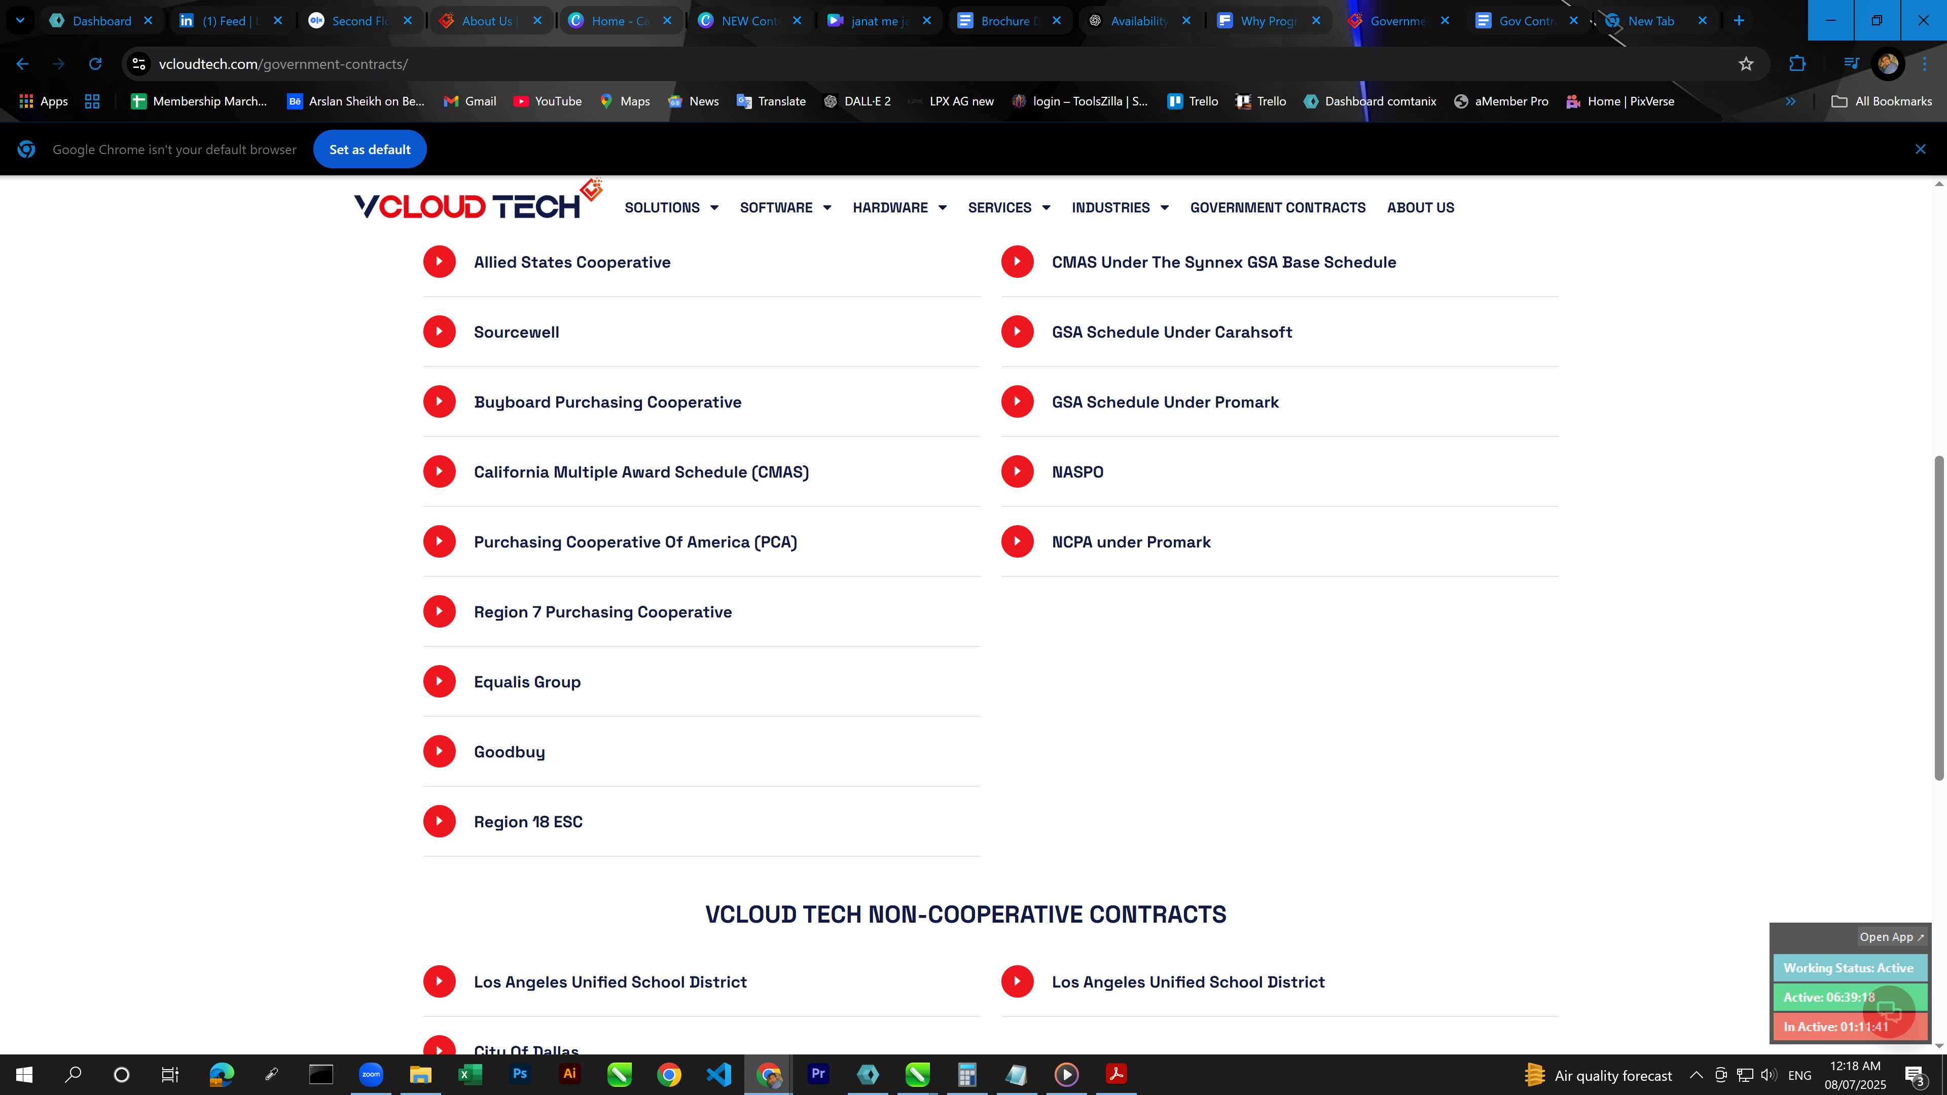Click the red arrow icon beside Sourcewell
Viewport: 1947px width, 1095px height.
(x=439, y=332)
